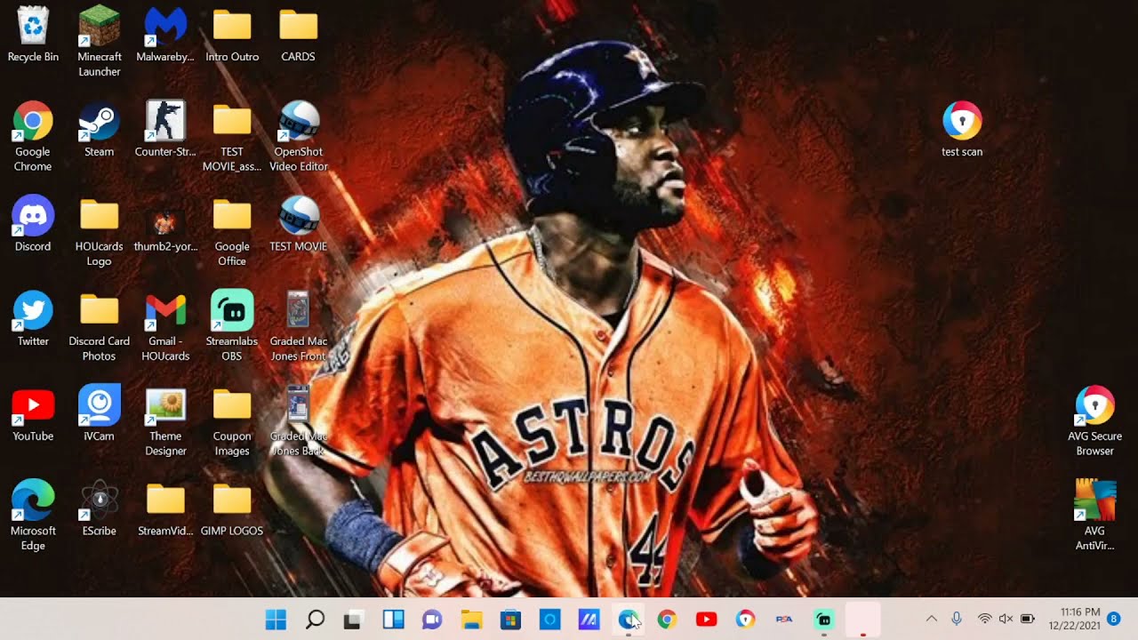Image resolution: width=1138 pixels, height=640 pixels.
Task: Select the Discord desktop shortcut
Action: pos(33,224)
